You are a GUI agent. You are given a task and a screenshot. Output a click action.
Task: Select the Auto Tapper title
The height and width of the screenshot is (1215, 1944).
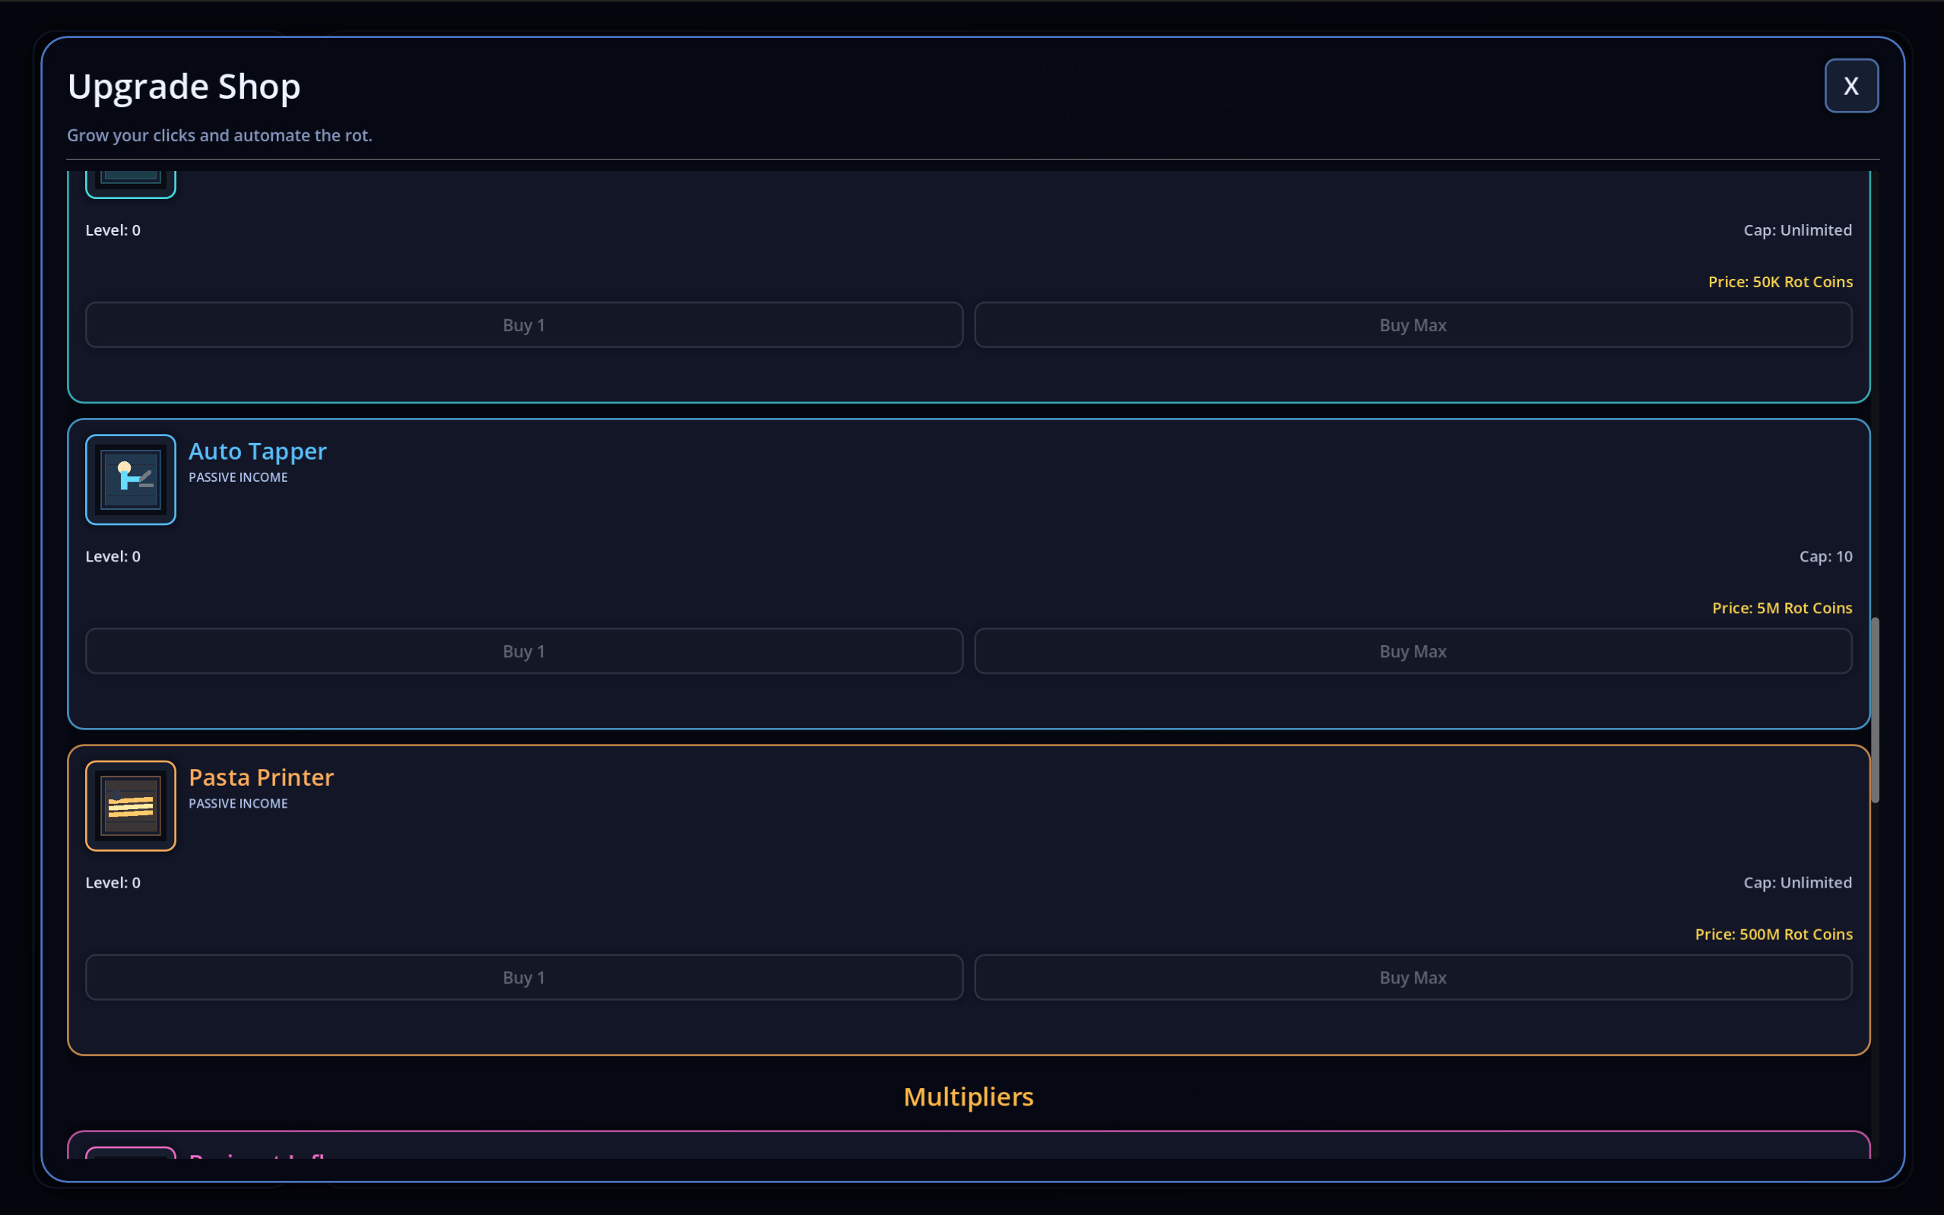tap(258, 451)
